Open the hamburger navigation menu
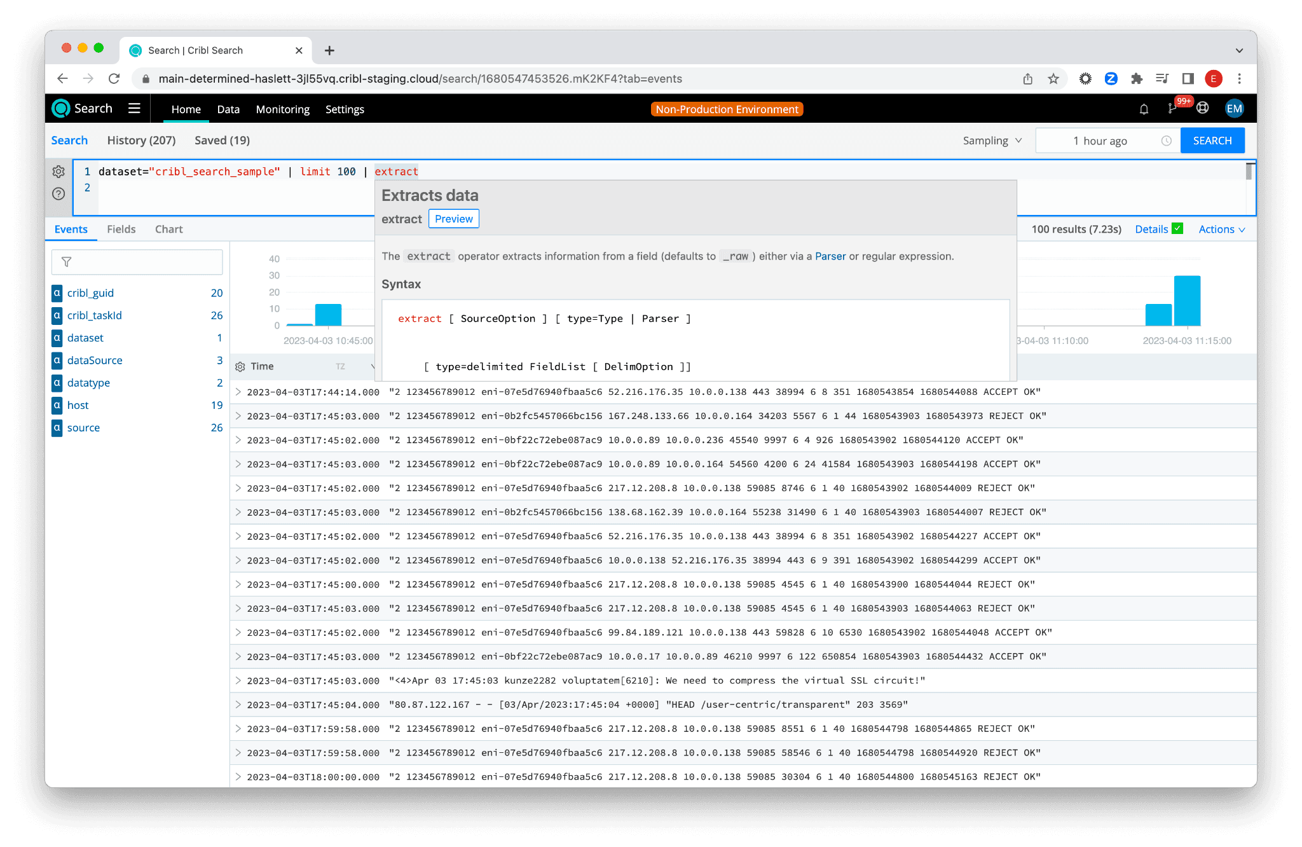Screen dimensions: 1302x847 [x=134, y=108]
